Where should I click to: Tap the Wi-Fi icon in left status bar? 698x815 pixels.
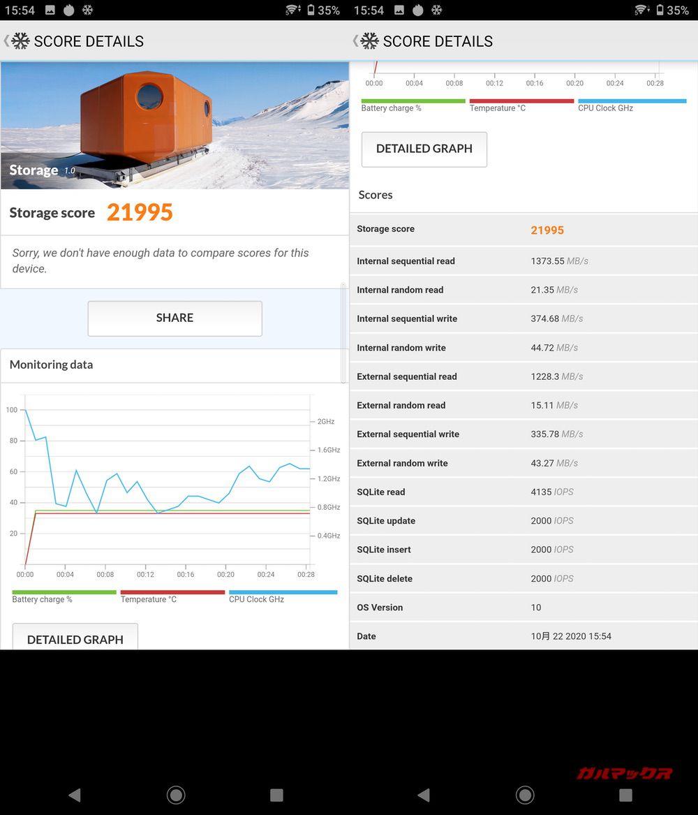(x=293, y=10)
